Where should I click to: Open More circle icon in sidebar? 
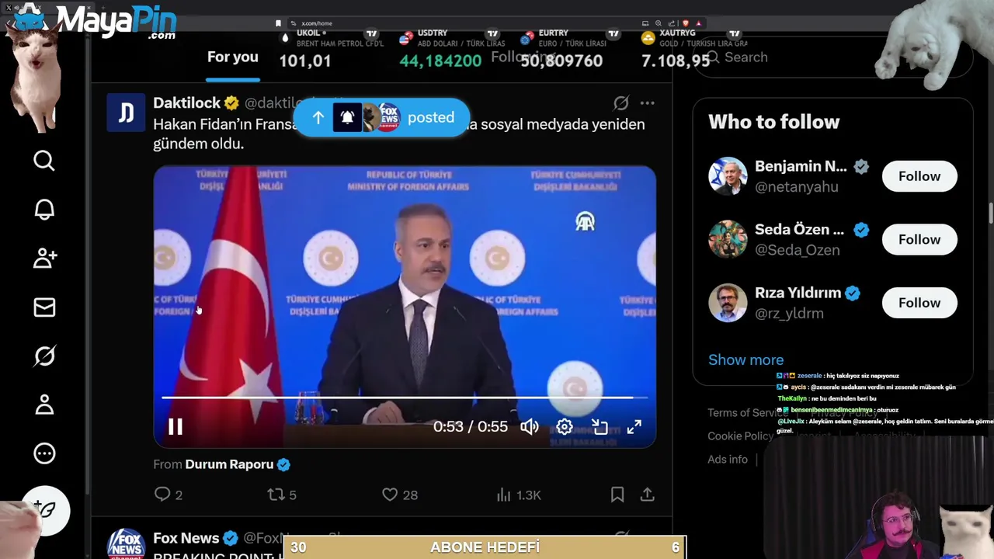click(x=44, y=453)
